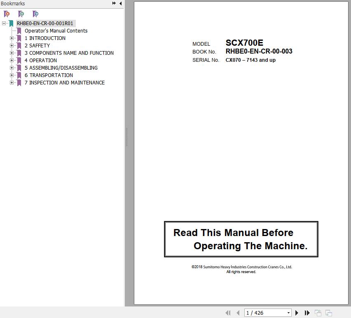This screenshot has height=318, width=351.
Task: Click the bookmark icon beside 3 COMPONENTS NAME AND FUNCTION
Action: click(x=19, y=53)
